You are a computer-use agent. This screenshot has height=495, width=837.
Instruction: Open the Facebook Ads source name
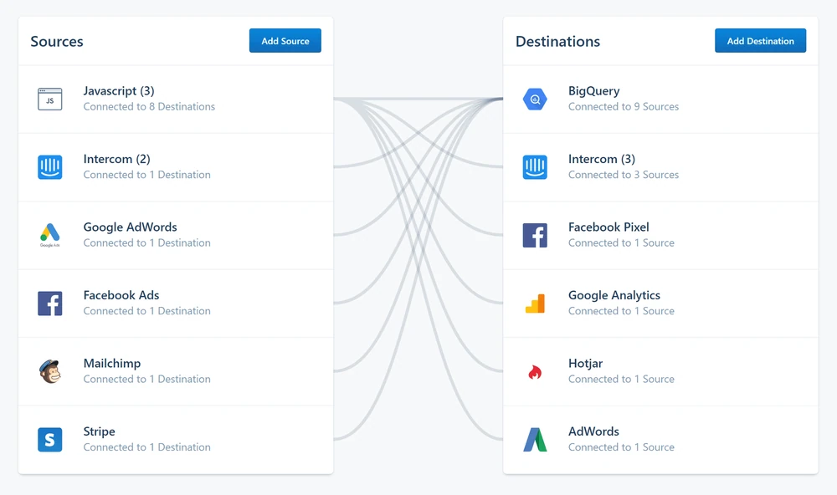(121, 295)
